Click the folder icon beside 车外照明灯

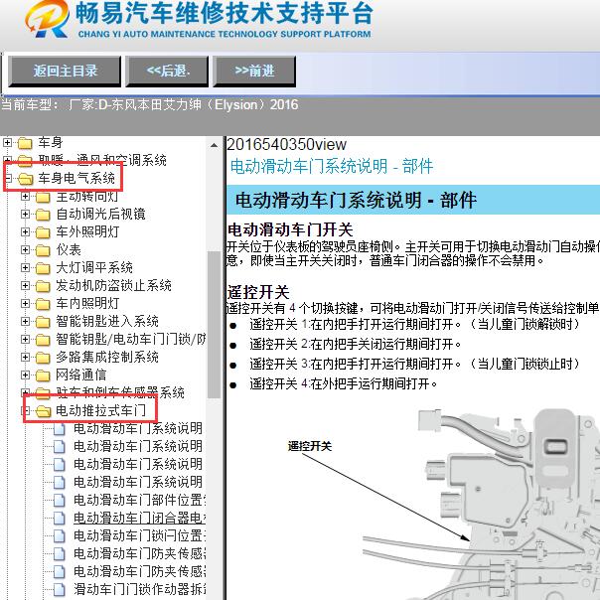pos(43,232)
